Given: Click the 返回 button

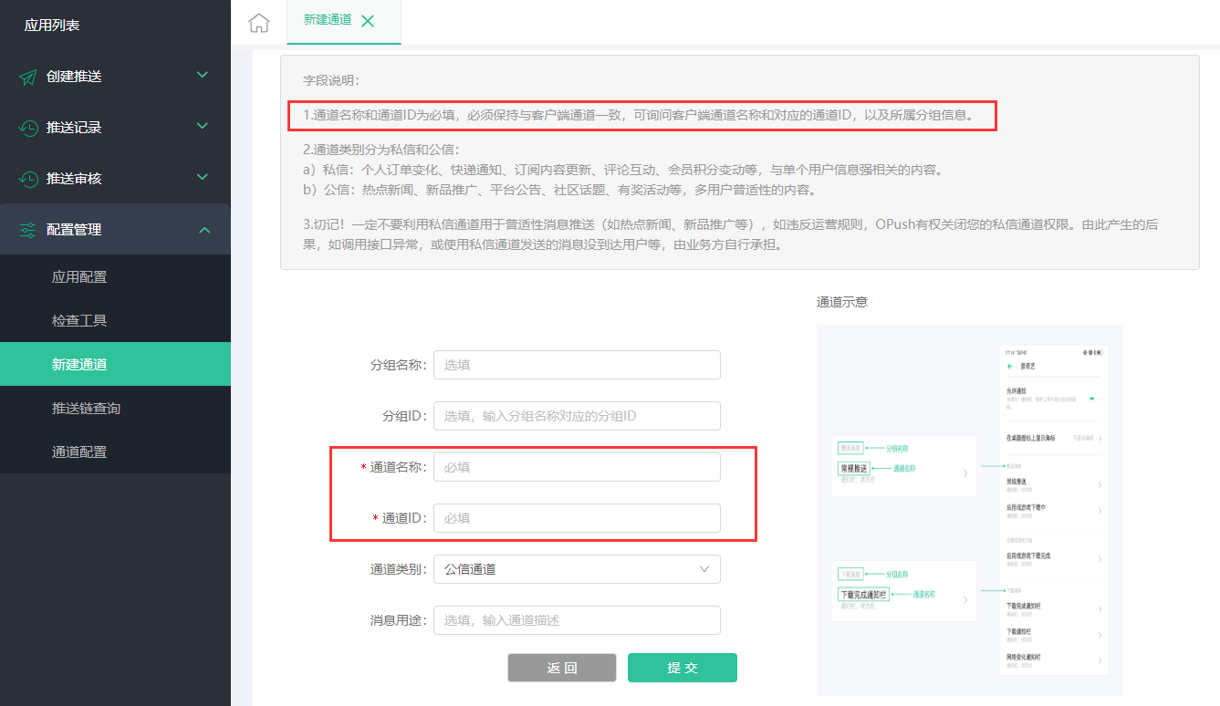Looking at the screenshot, I should (x=562, y=668).
